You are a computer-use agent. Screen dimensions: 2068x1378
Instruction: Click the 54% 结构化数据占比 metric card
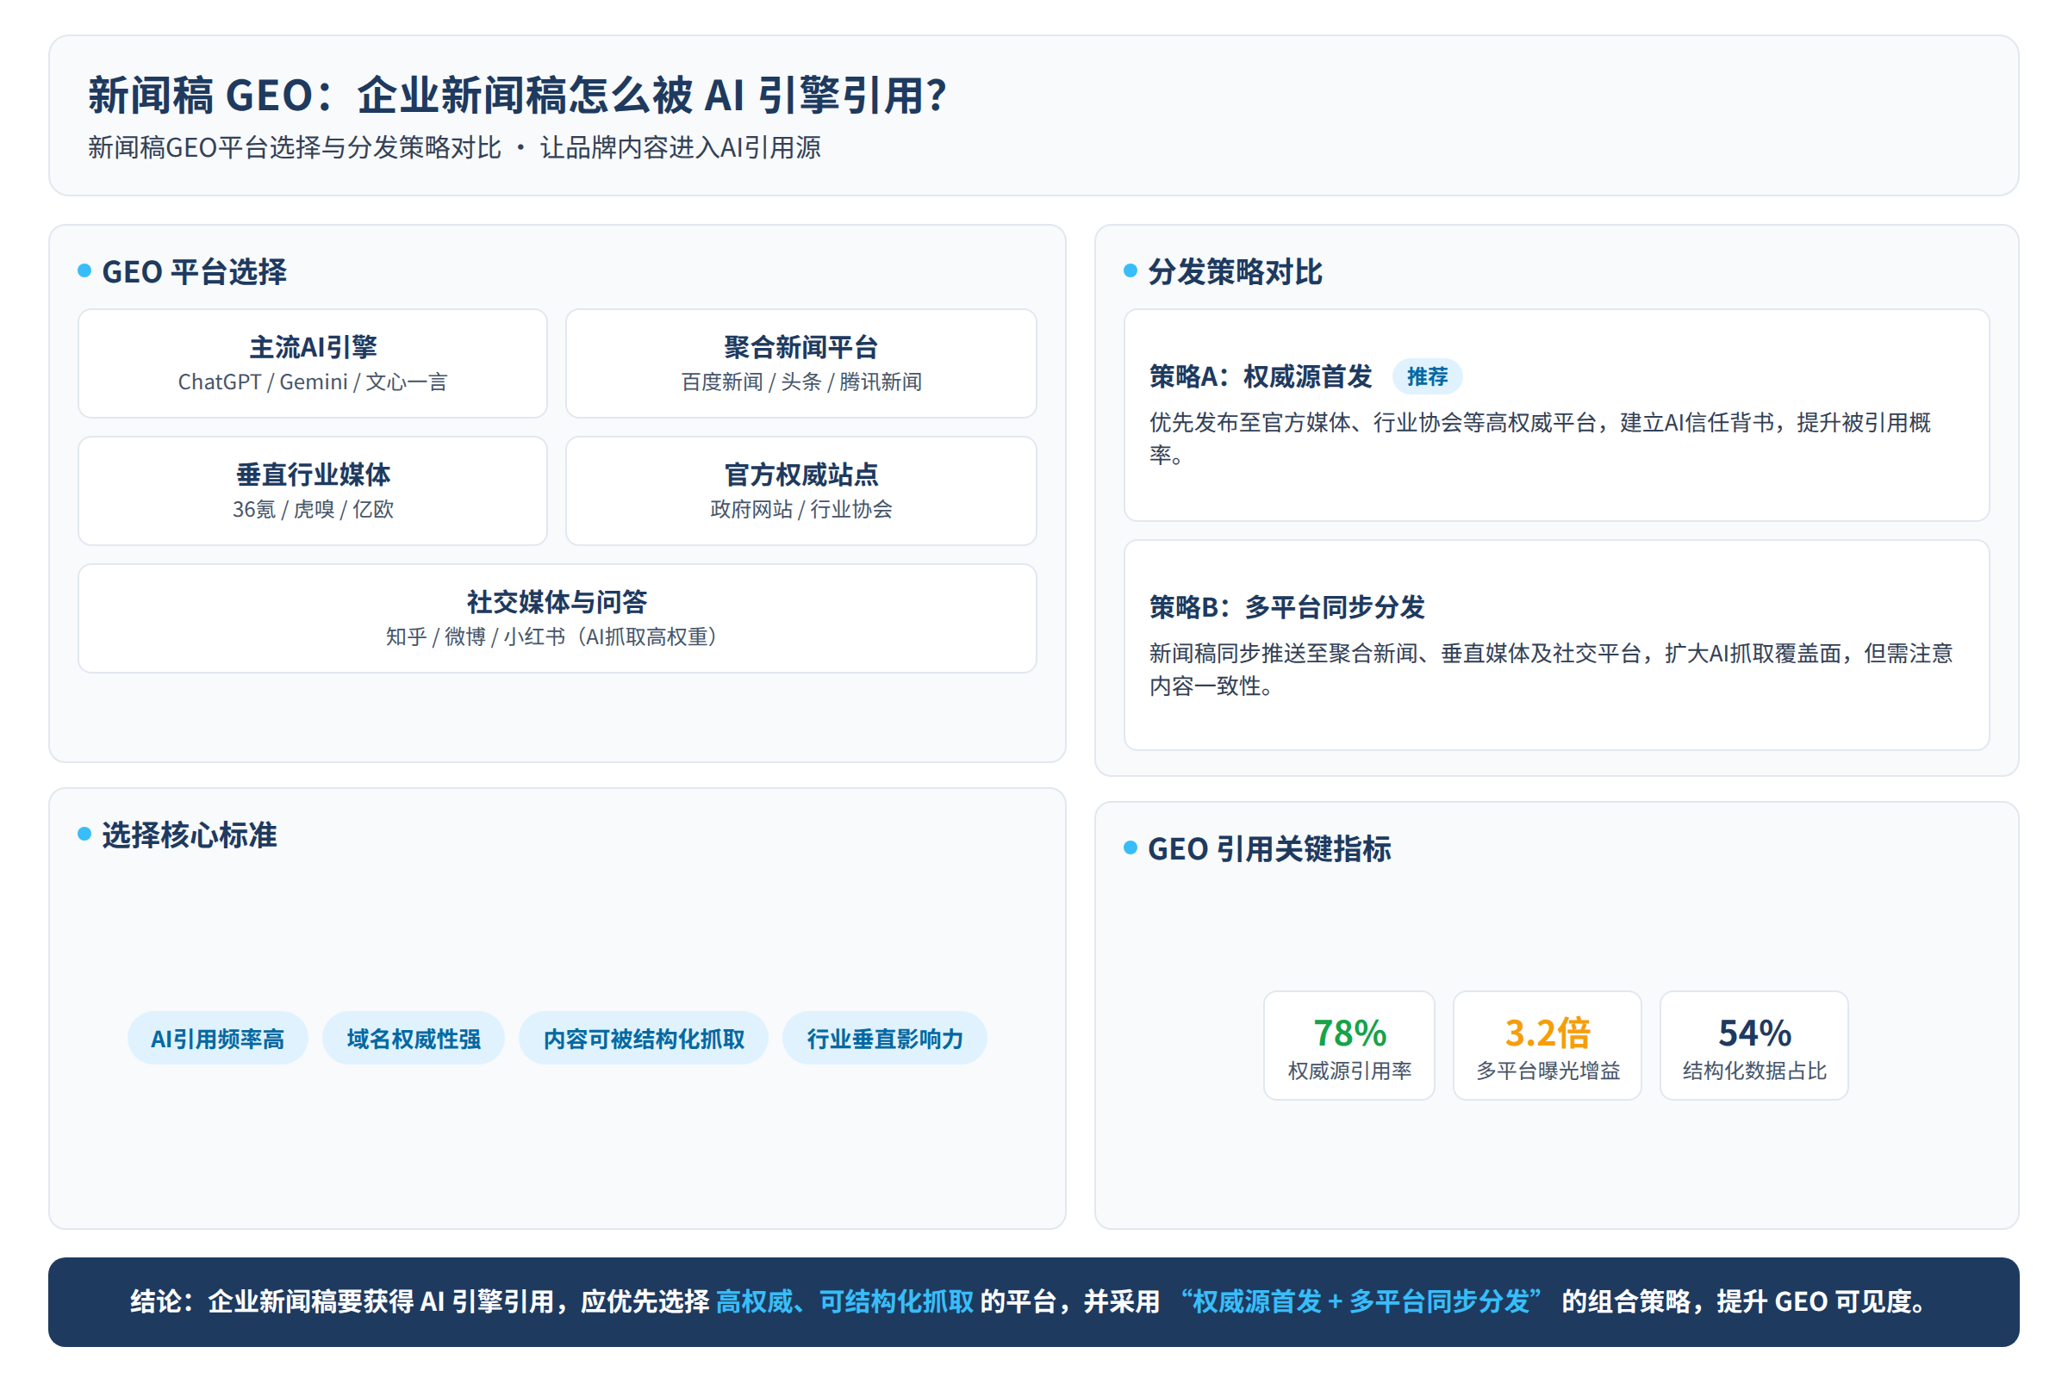[x=1753, y=1045]
